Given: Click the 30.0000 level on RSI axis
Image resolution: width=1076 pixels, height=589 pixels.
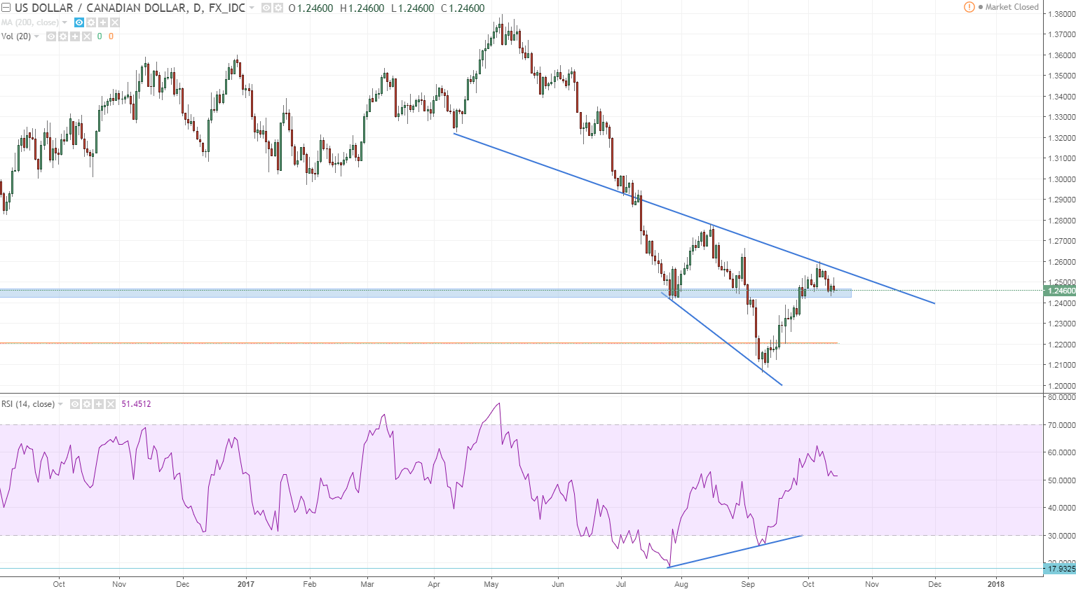Looking at the screenshot, I should click(x=1061, y=536).
